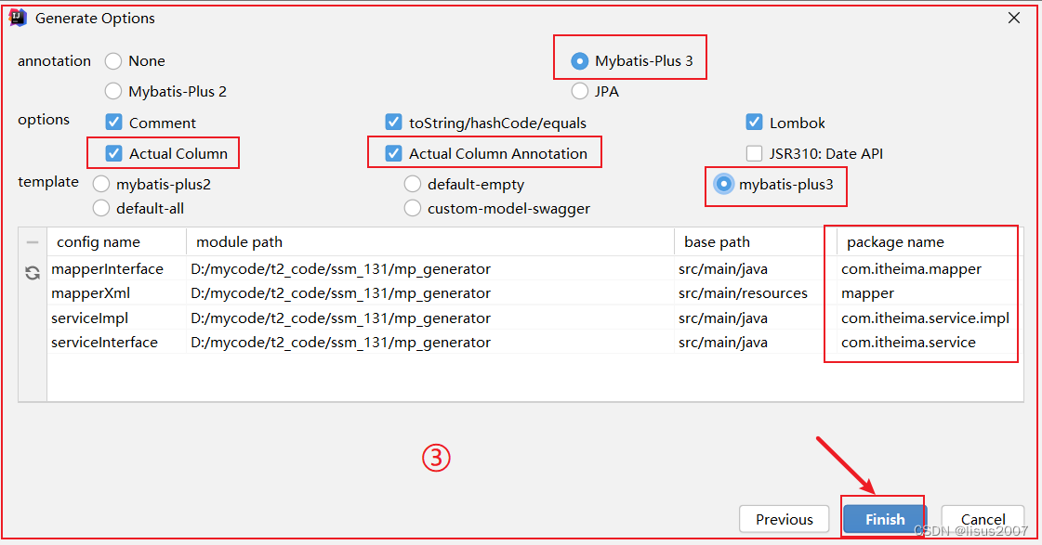The height and width of the screenshot is (545, 1042).
Task: Select the None annotation radio button
Action: 113,61
